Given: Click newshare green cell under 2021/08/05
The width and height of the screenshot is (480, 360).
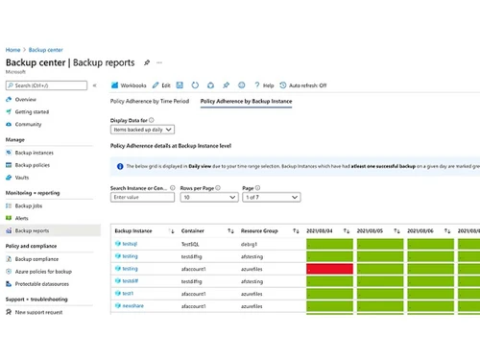Looking at the screenshot, I should click(380, 306).
